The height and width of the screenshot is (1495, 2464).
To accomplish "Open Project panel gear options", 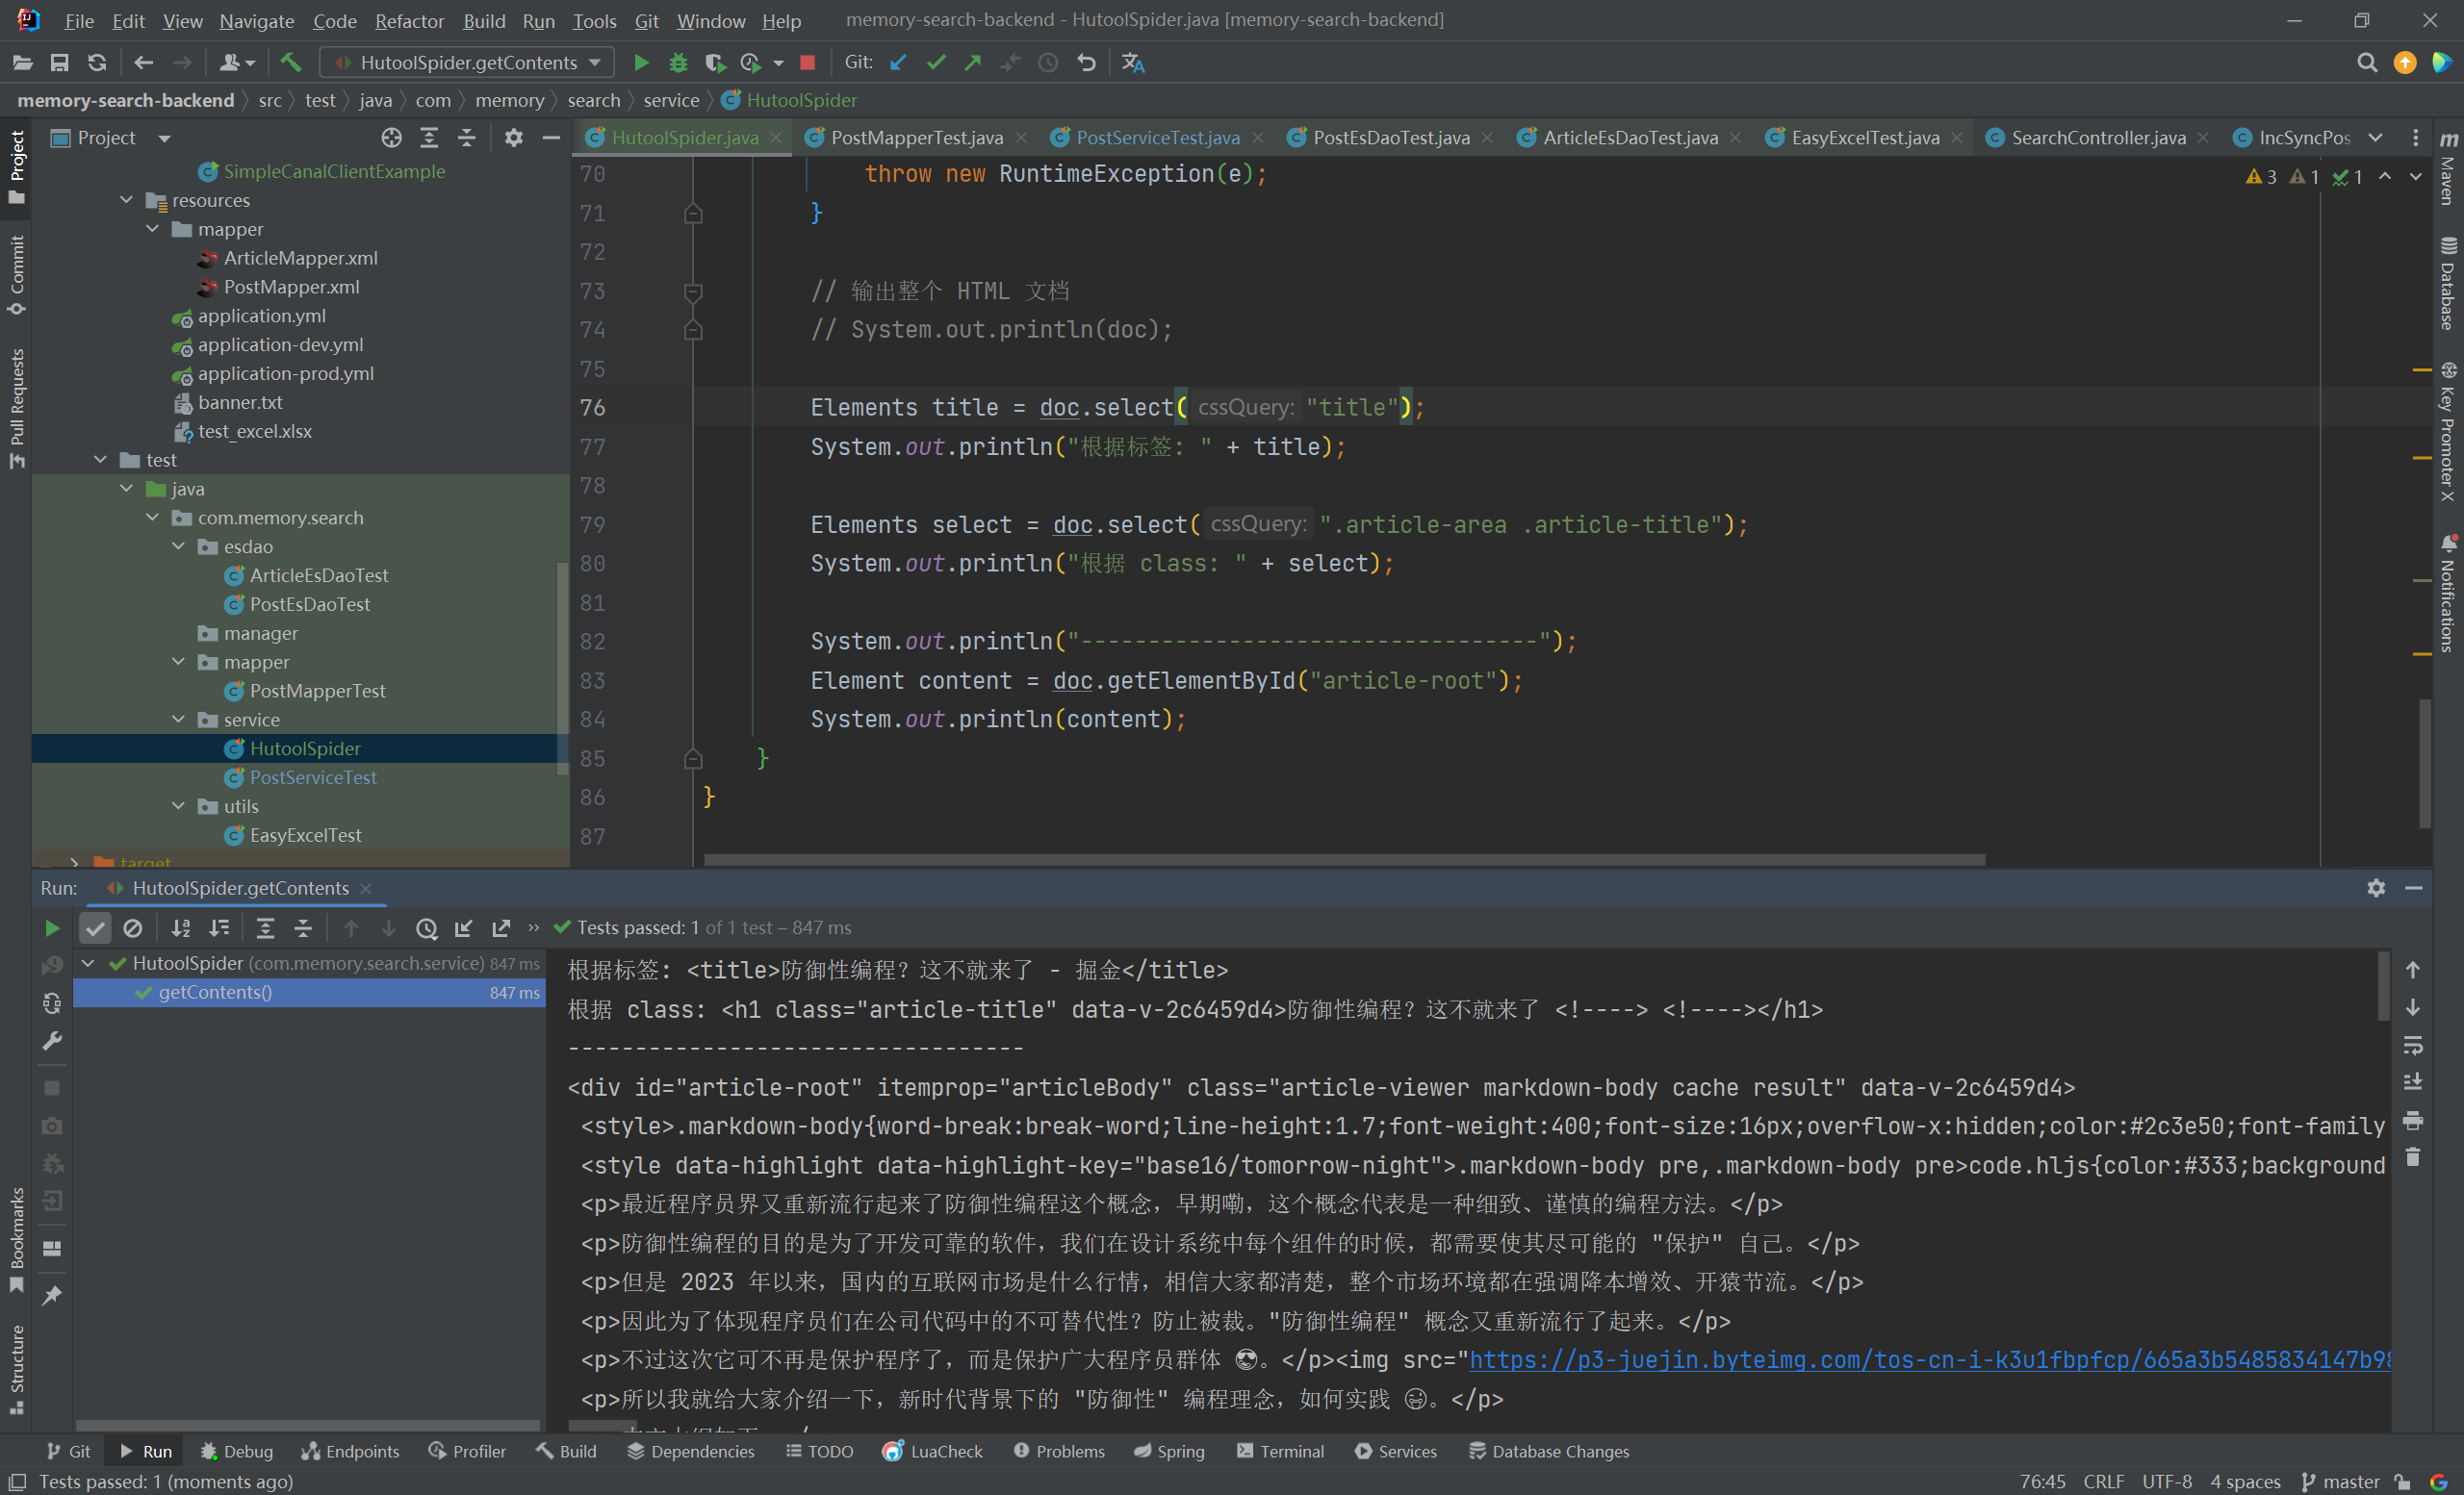I will point(513,138).
